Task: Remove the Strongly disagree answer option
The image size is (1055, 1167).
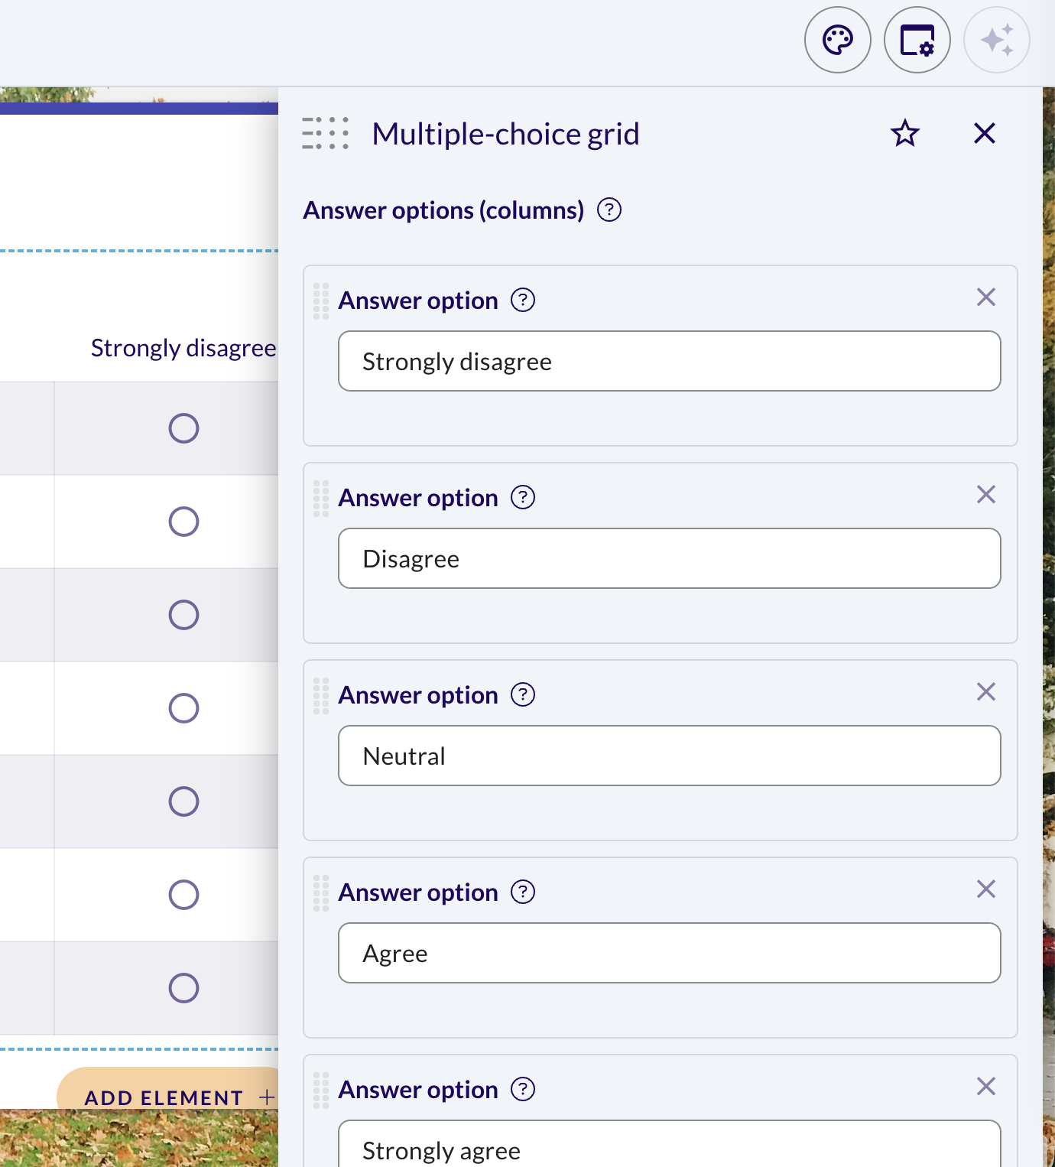Action: coord(986,297)
